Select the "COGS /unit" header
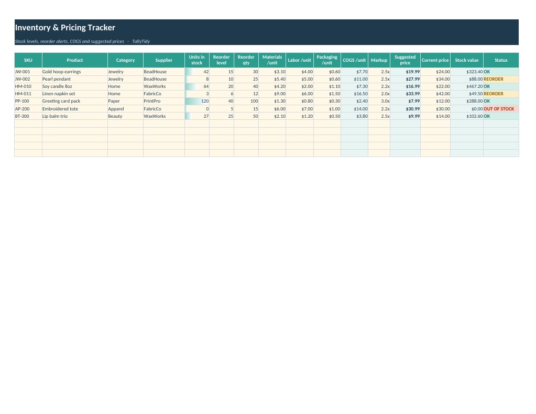Image resolution: width=536 pixels, height=414 pixels. point(355,60)
